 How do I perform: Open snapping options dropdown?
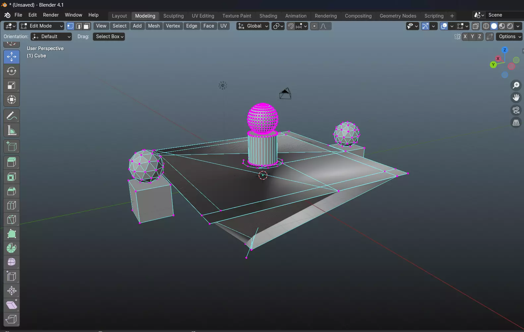coord(302,26)
